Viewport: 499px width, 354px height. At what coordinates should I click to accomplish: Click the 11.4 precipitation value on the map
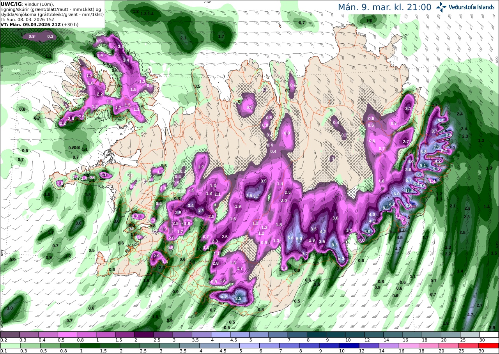tap(409, 191)
